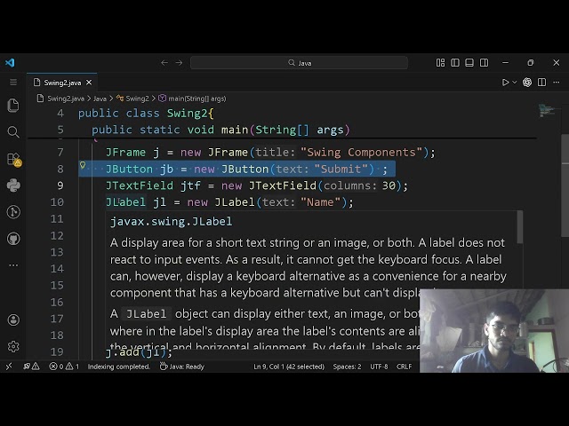Screen dimensions: 569x426
Task: Open Problems via errors and warnings count
Action: [x=64, y=367]
